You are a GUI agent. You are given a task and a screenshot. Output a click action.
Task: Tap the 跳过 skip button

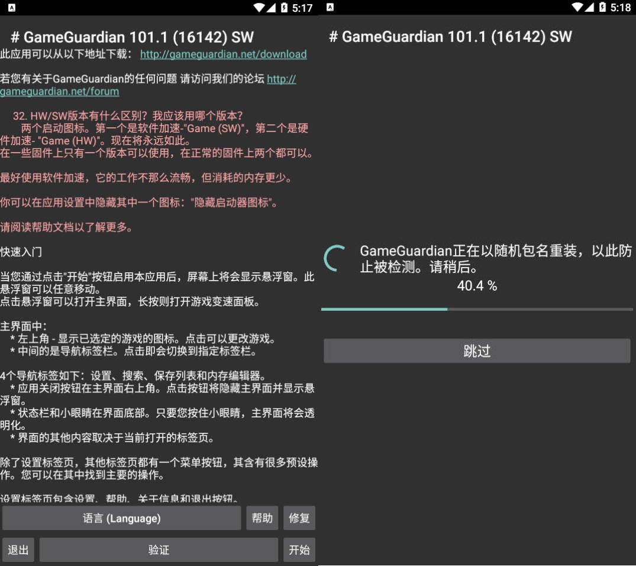[x=477, y=351]
